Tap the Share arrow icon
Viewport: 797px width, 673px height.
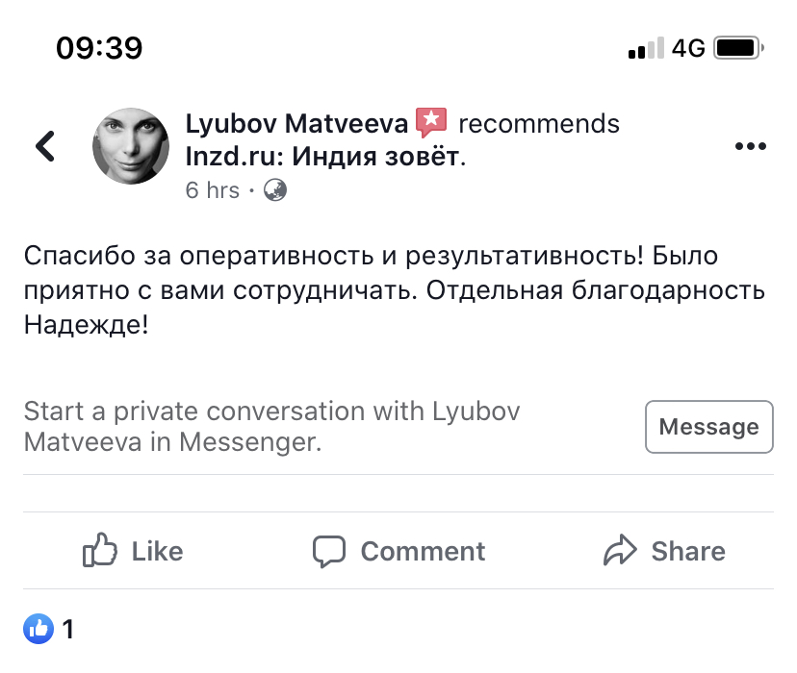[620, 551]
